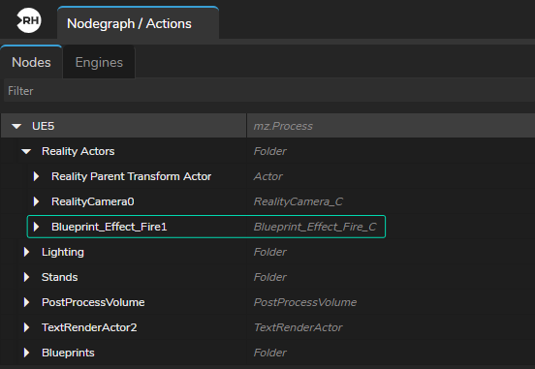
Task: Expand the PostProcessVolume node arrow
Action: 26,302
